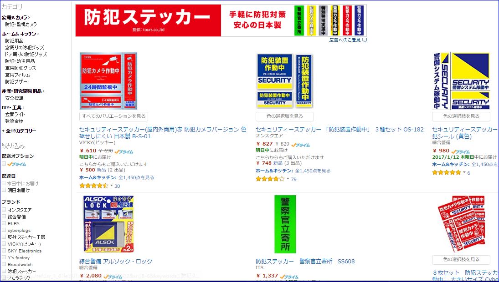This screenshot has height=282, width=499.
Task: Click the five-star rating with 6 reviews
Action: pos(446,172)
